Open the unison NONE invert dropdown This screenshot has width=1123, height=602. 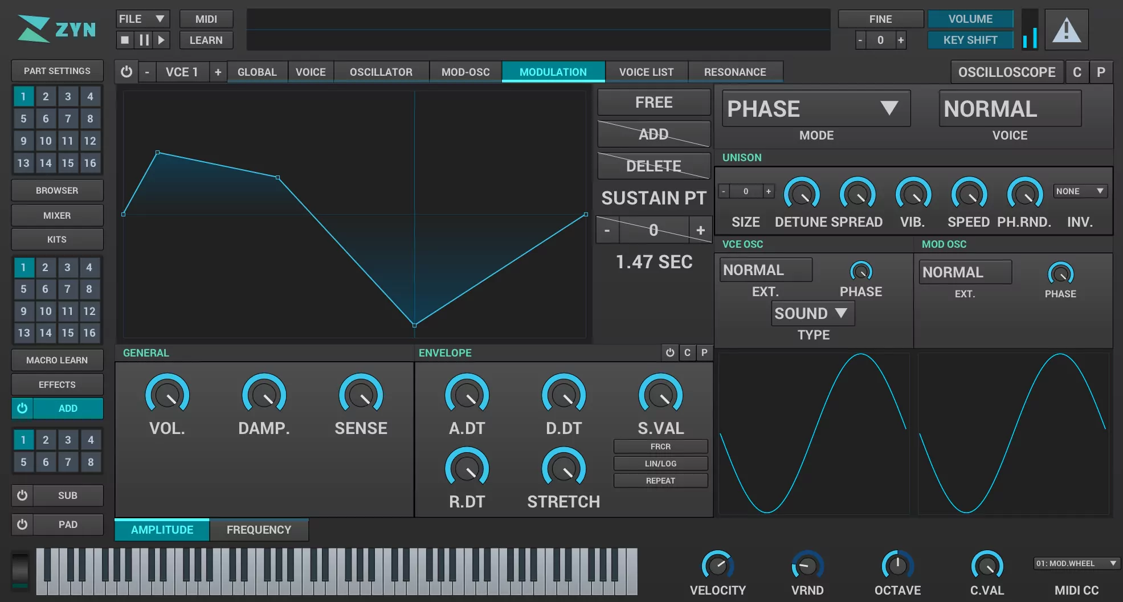click(1080, 191)
